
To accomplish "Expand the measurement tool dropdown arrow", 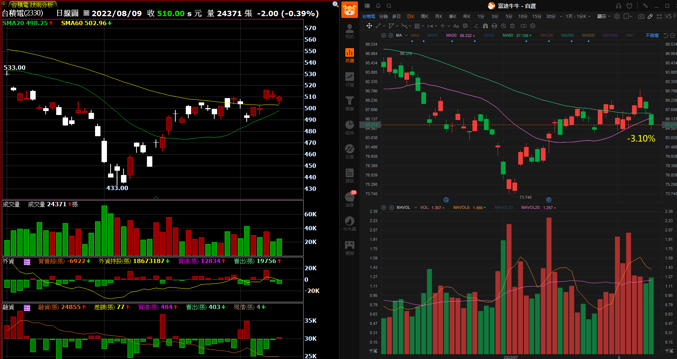I will pyautogui.click(x=436, y=26).
